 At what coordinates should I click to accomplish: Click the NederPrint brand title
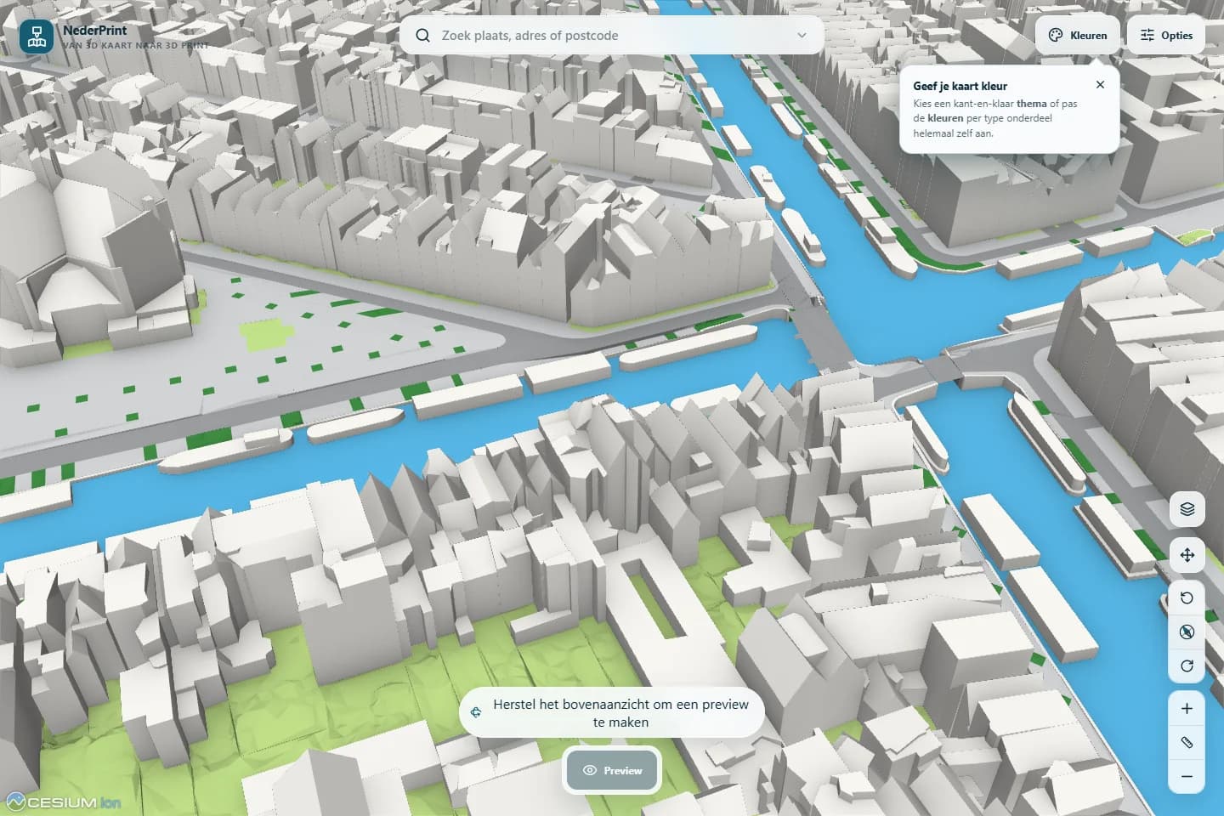(95, 30)
